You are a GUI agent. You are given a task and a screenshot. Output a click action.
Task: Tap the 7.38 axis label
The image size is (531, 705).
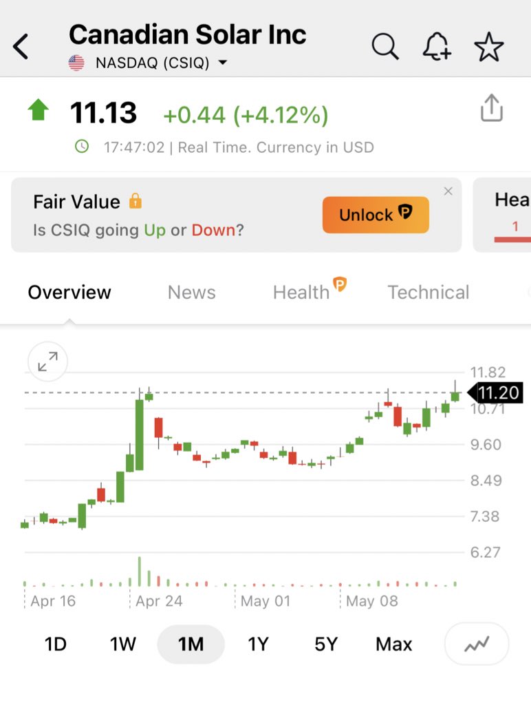pos(485,516)
